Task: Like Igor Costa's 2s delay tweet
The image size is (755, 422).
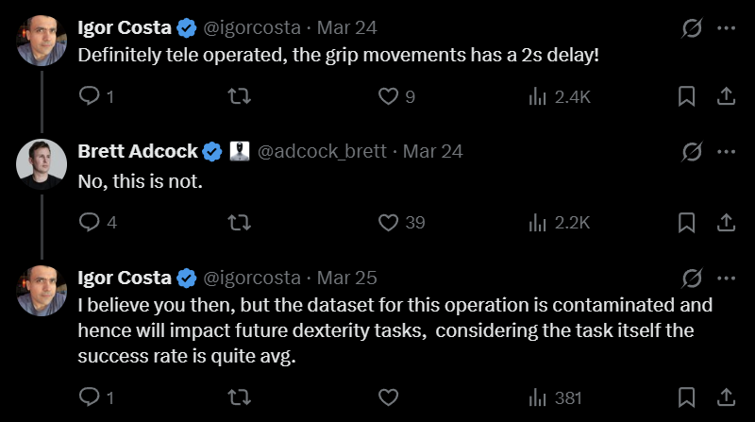Action: (x=389, y=96)
